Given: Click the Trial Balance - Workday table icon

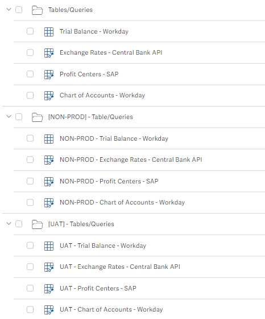Looking at the screenshot, I should pos(49,32).
